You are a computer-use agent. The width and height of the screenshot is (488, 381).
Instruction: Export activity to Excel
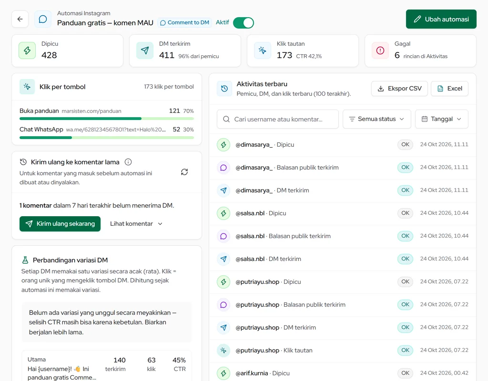449,89
